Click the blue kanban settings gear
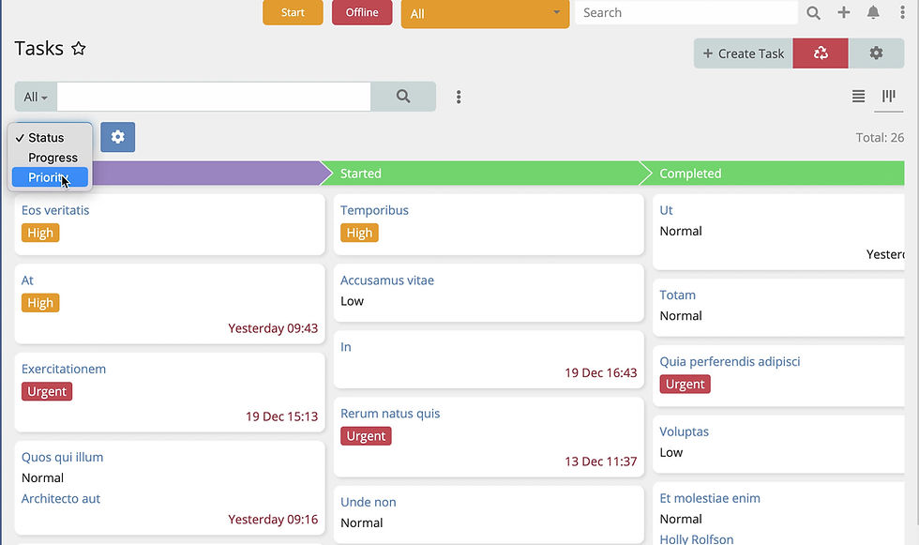Image resolution: width=919 pixels, height=545 pixels. pos(118,137)
